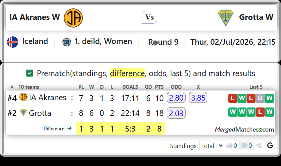
Task: Click the thumbs-up like icon
Action: [229, 145]
